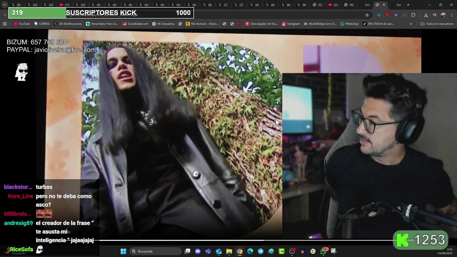Show Chrome downloads with the arrow icon
Viewport: 457px width, 257px height.
pos(426,15)
